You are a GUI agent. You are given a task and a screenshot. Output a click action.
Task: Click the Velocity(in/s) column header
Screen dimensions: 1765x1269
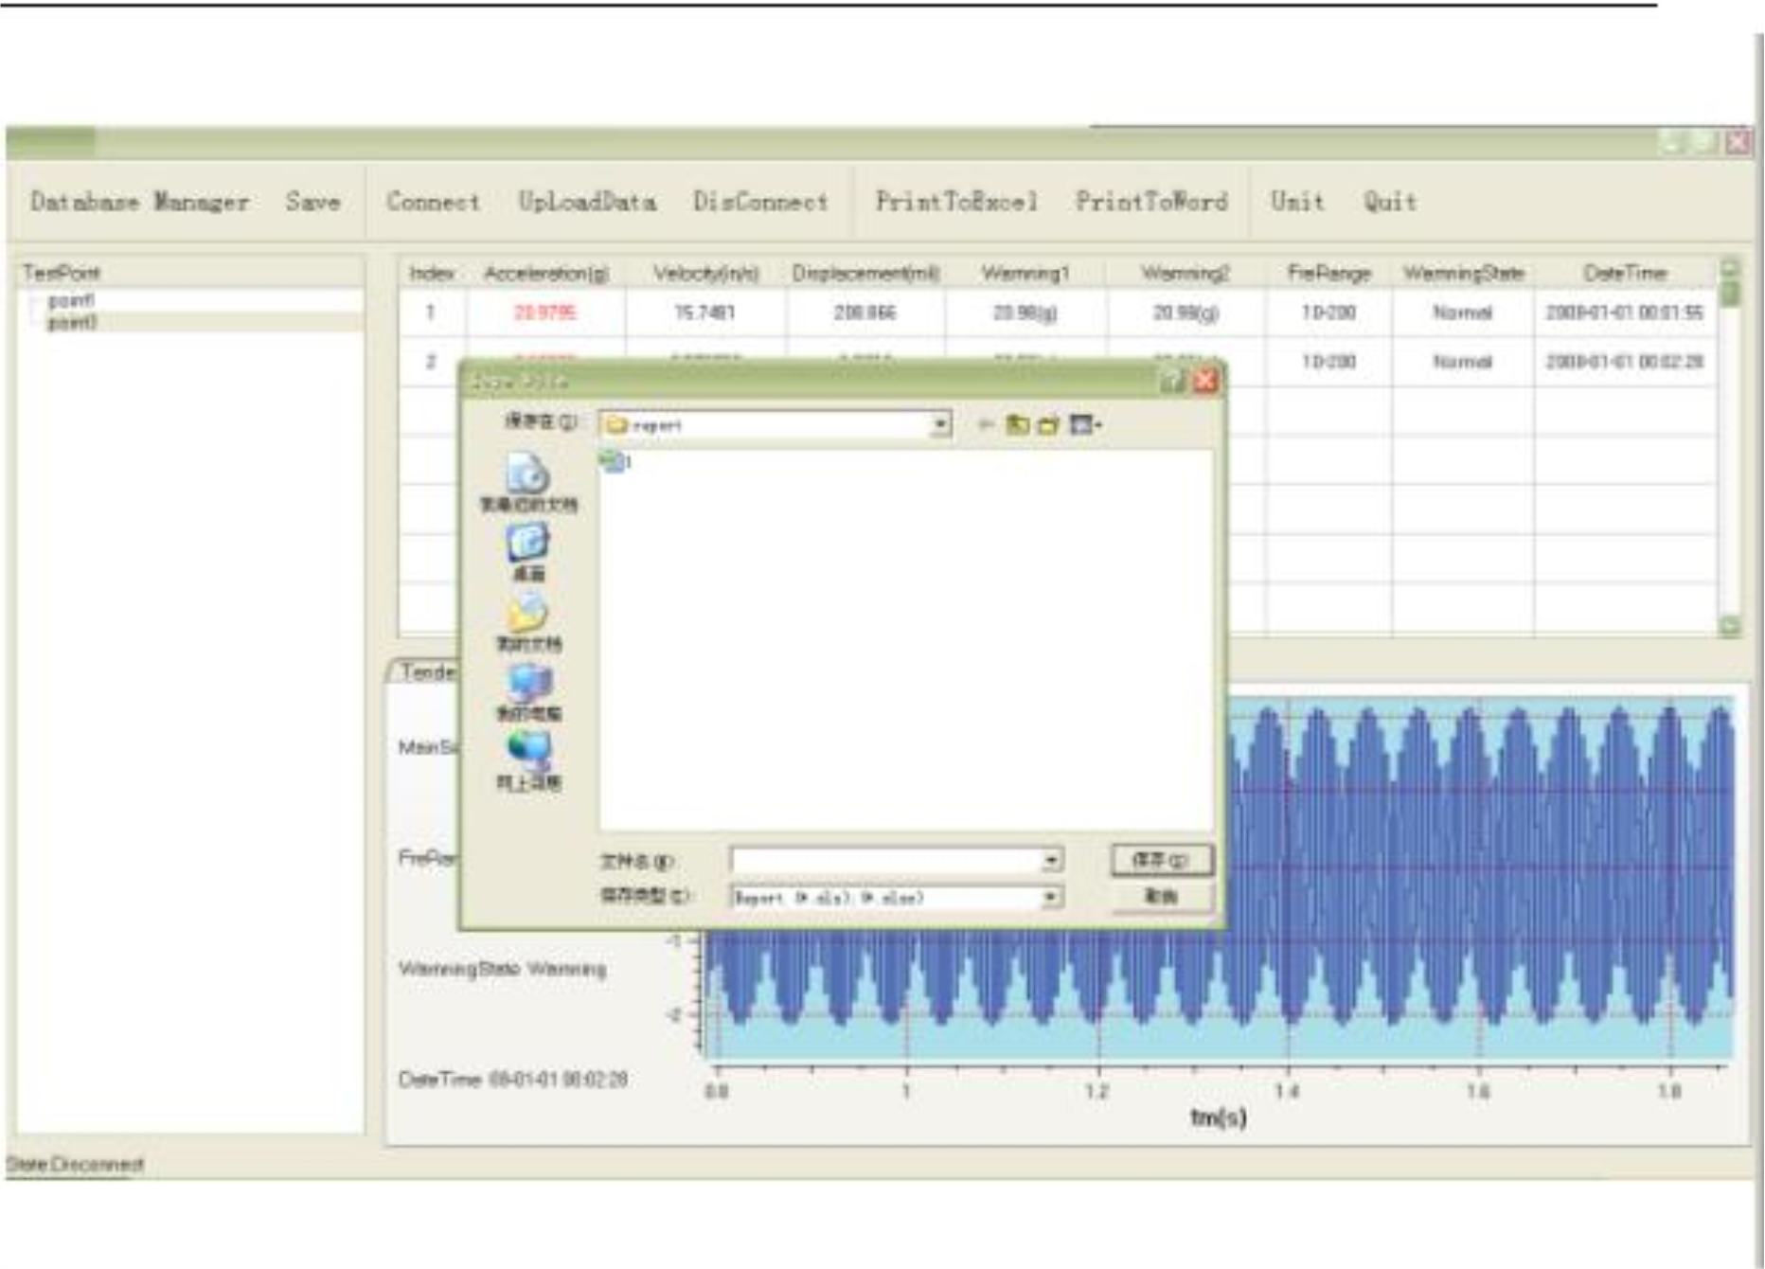coord(705,273)
